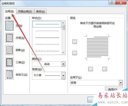The image size is (128, 106).
Task: Select the 三维(D) 3-D border icon
Action: [9, 62]
